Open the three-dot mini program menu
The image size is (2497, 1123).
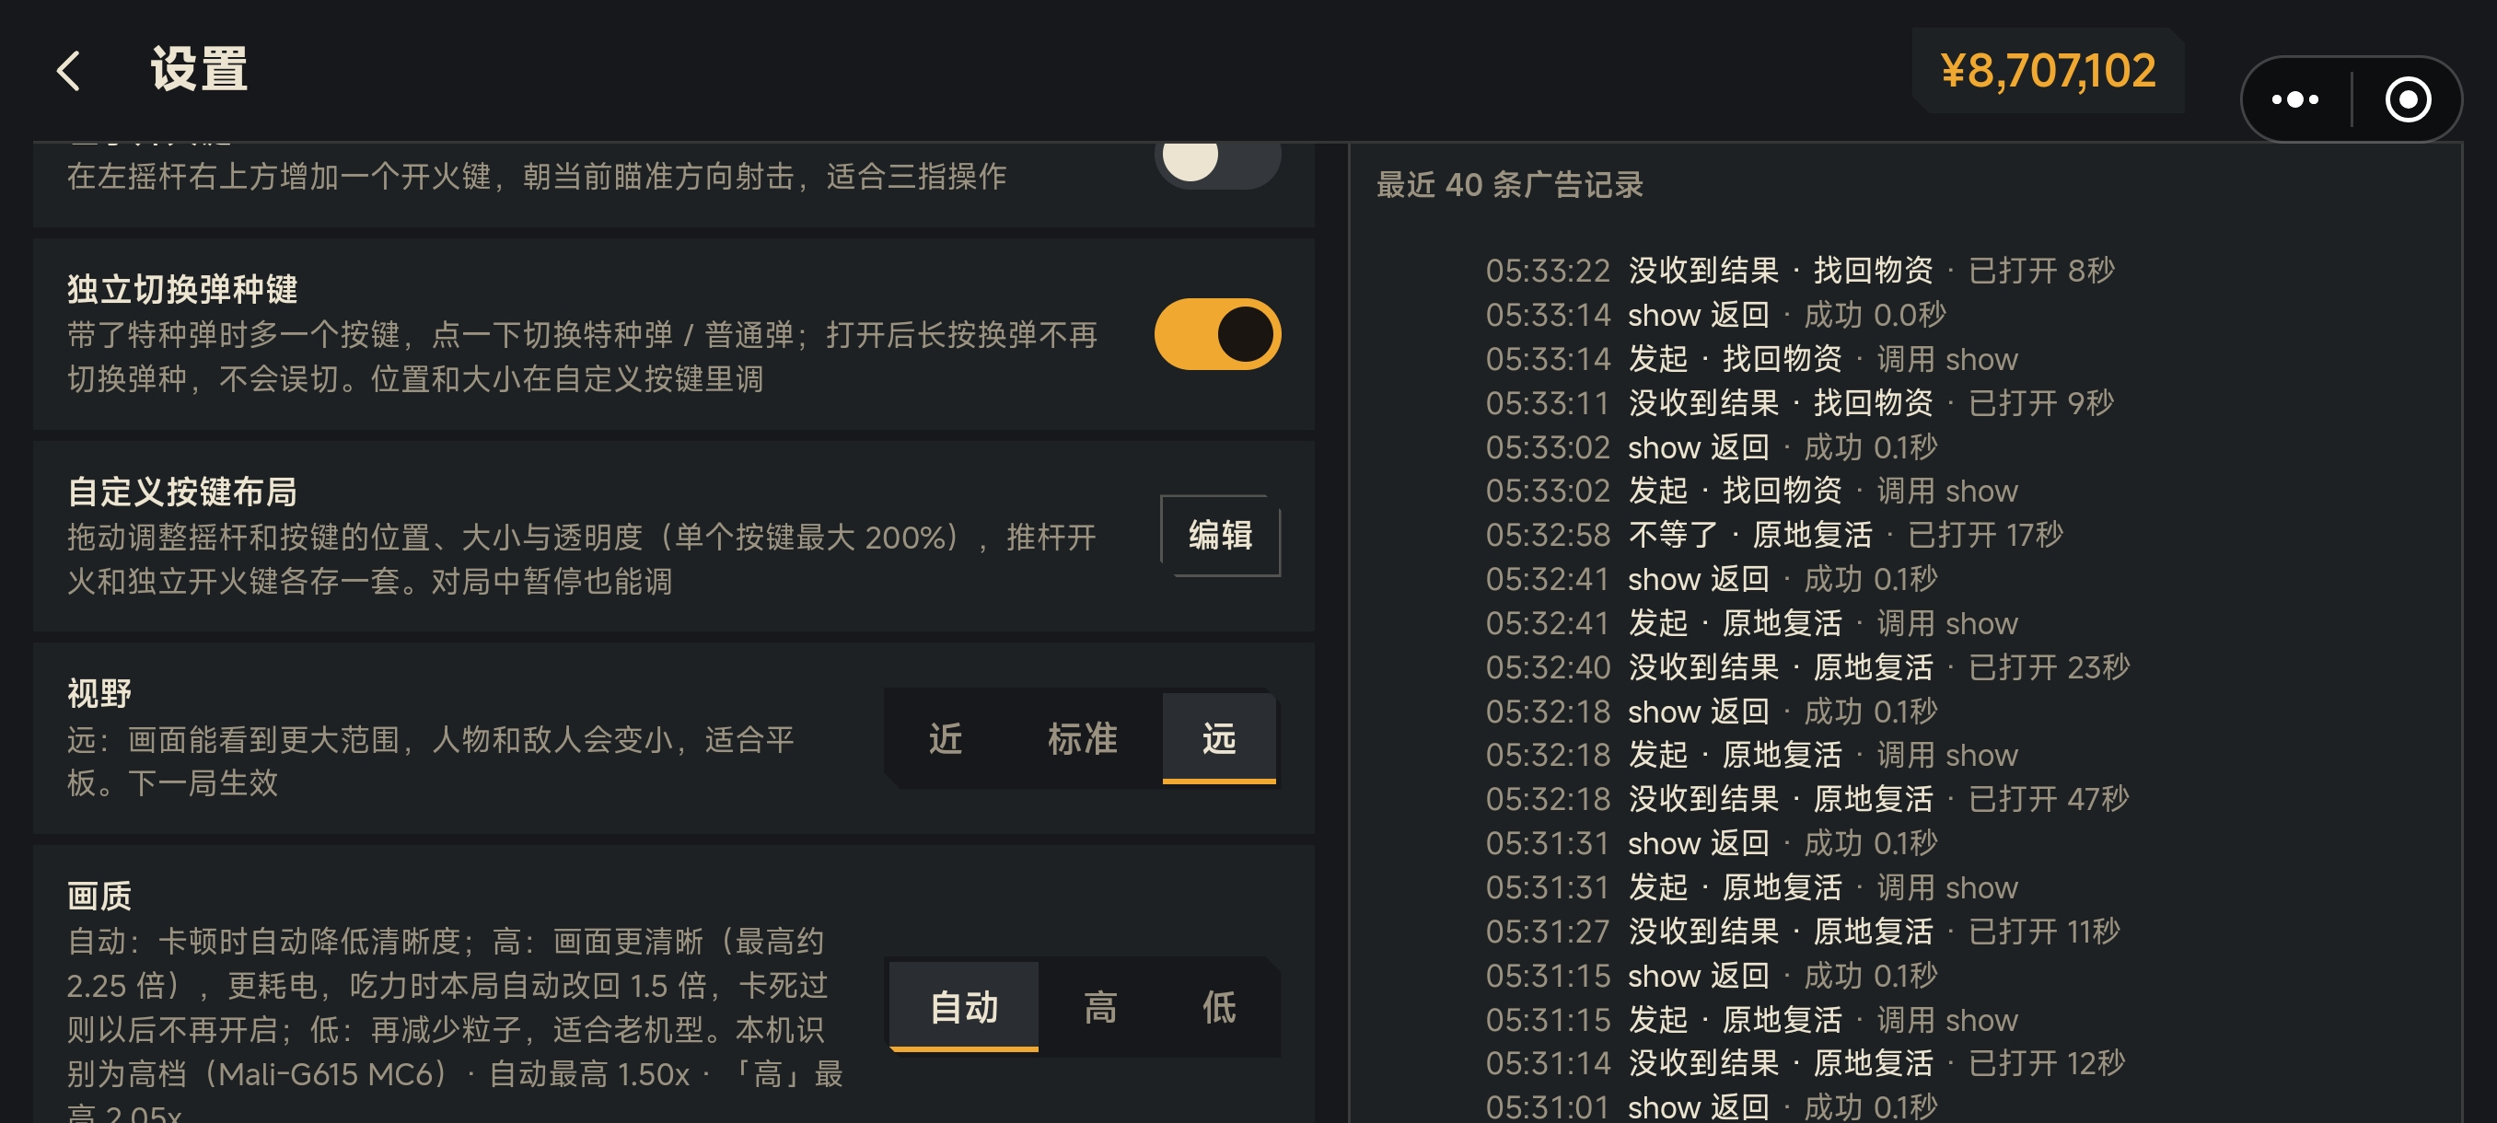tap(2295, 99)
